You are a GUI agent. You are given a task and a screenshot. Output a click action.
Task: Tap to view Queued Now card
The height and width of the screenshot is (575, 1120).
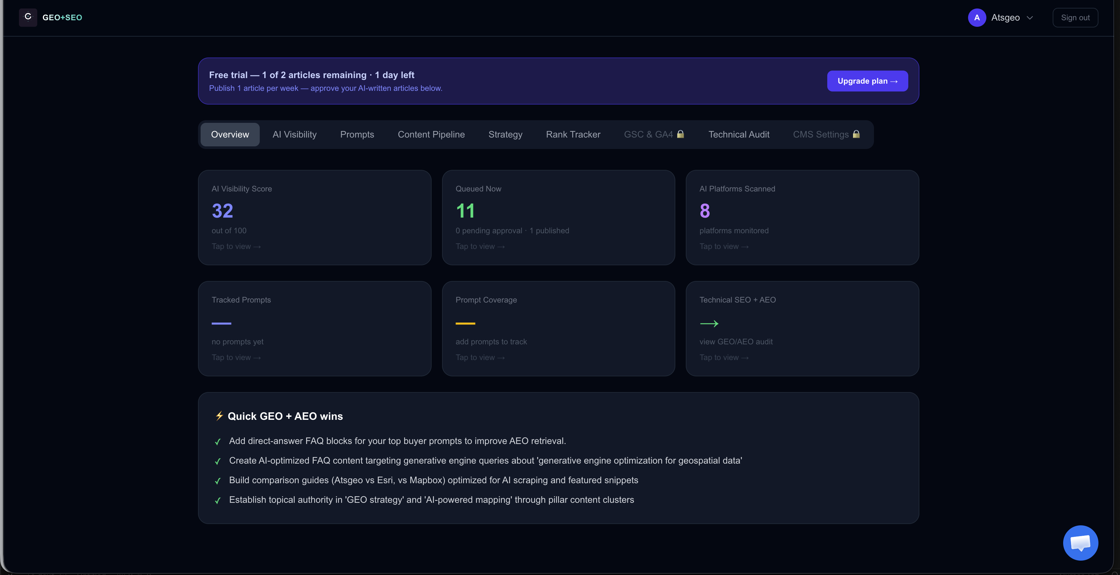pyautogui.click(x=480, y=246)
